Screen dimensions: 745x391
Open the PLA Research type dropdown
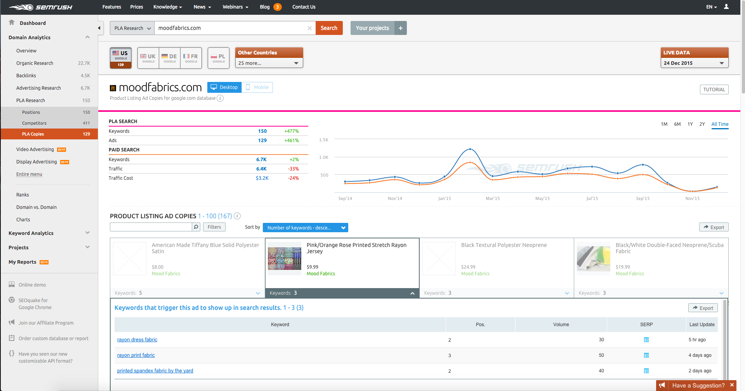[132, 28]
